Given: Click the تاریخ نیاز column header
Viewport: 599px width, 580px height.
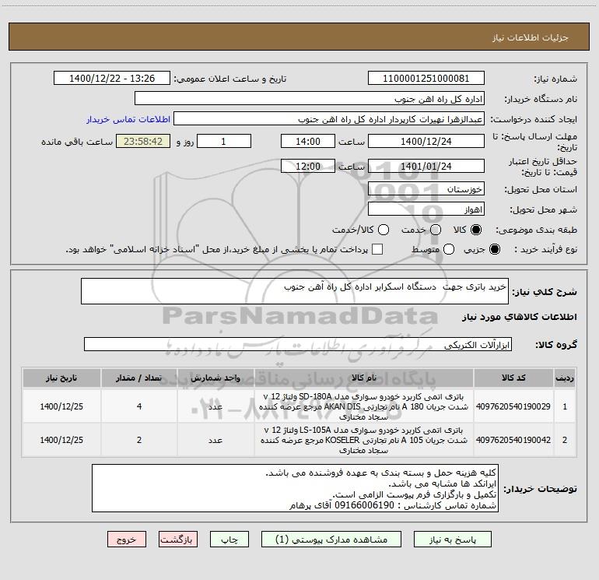Looking at the screenshot, I should [x=61, y=378].
